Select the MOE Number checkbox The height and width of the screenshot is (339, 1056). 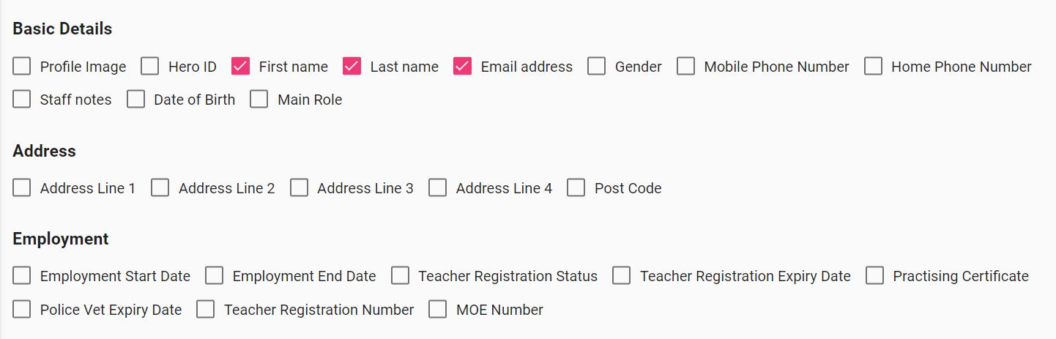[x=438, y=310]
